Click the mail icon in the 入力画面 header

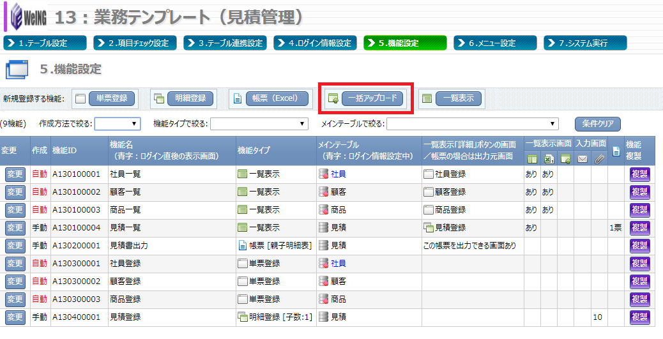[582, 160]
